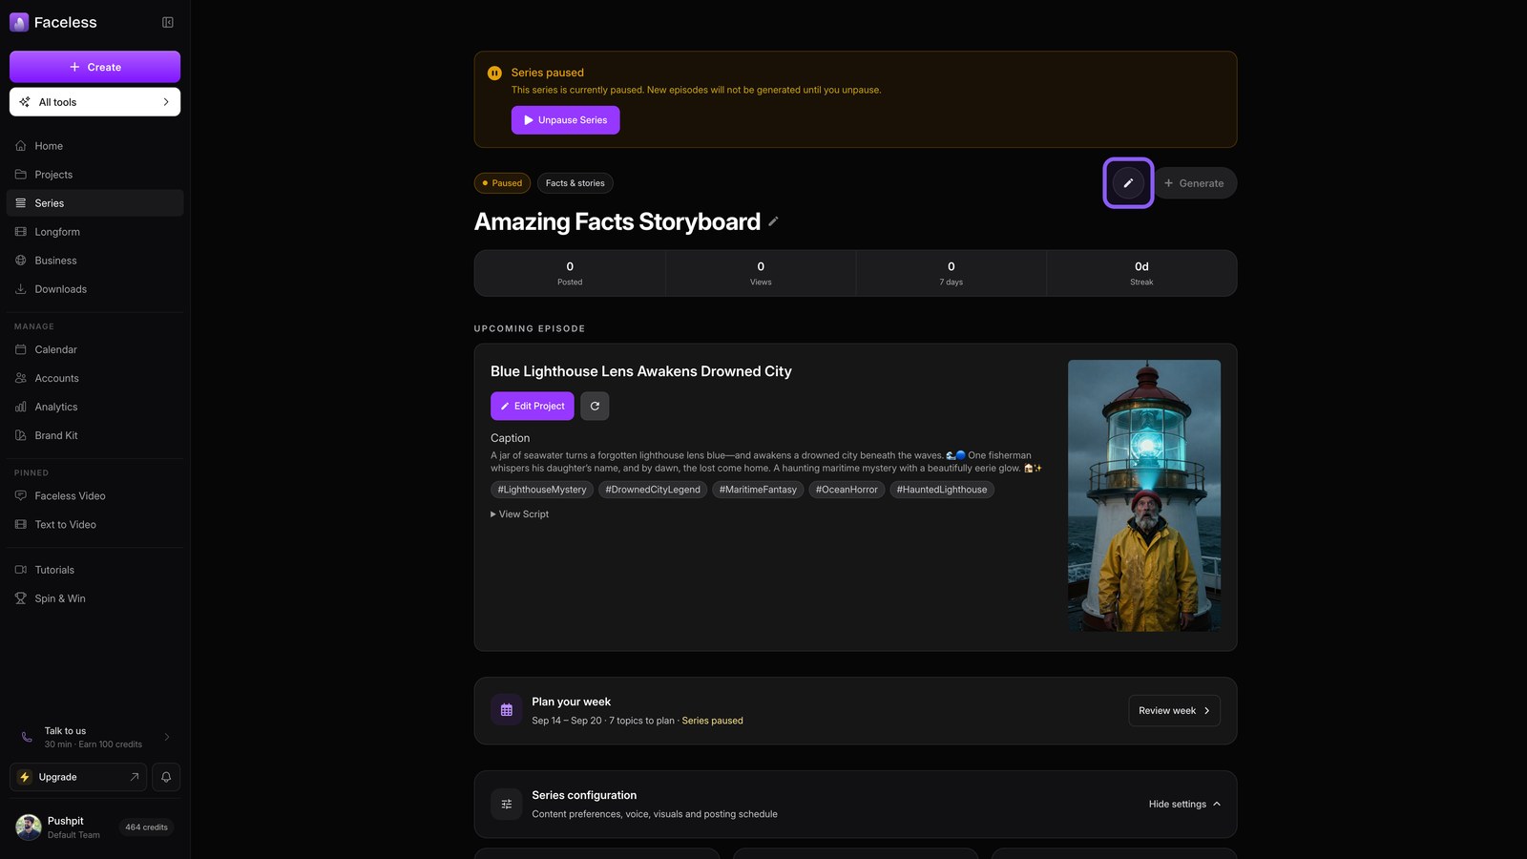Image resolution: width=1527 pixels, height=859 pixels.
Task: Rename series with pencil beside title
Action: coord(773,221)
